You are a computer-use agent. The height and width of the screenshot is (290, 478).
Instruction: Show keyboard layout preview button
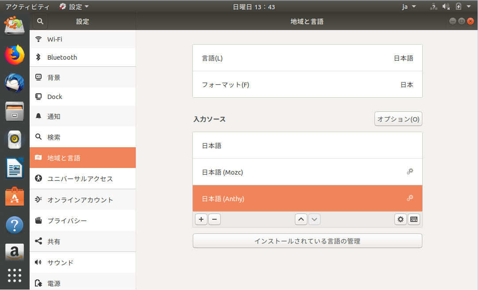(414, 219)
